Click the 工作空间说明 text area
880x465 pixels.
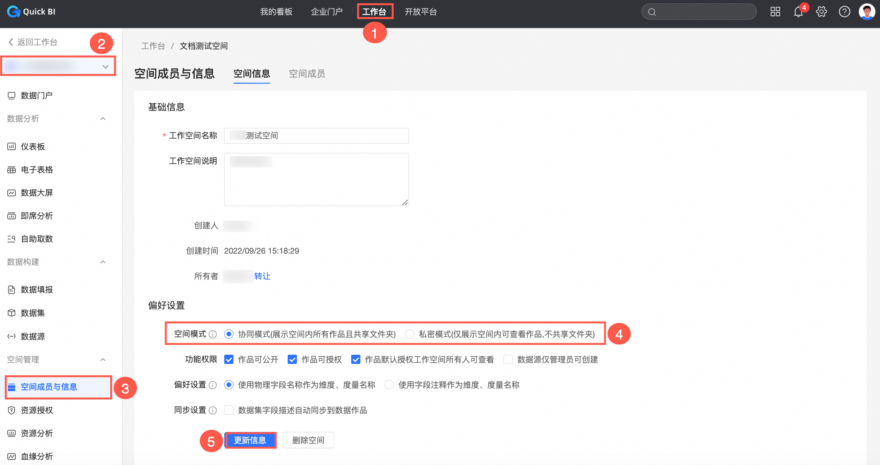(x=316, y=179)
